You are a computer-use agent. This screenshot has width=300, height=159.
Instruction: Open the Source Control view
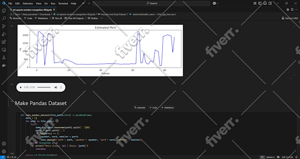tap(4, 26)
